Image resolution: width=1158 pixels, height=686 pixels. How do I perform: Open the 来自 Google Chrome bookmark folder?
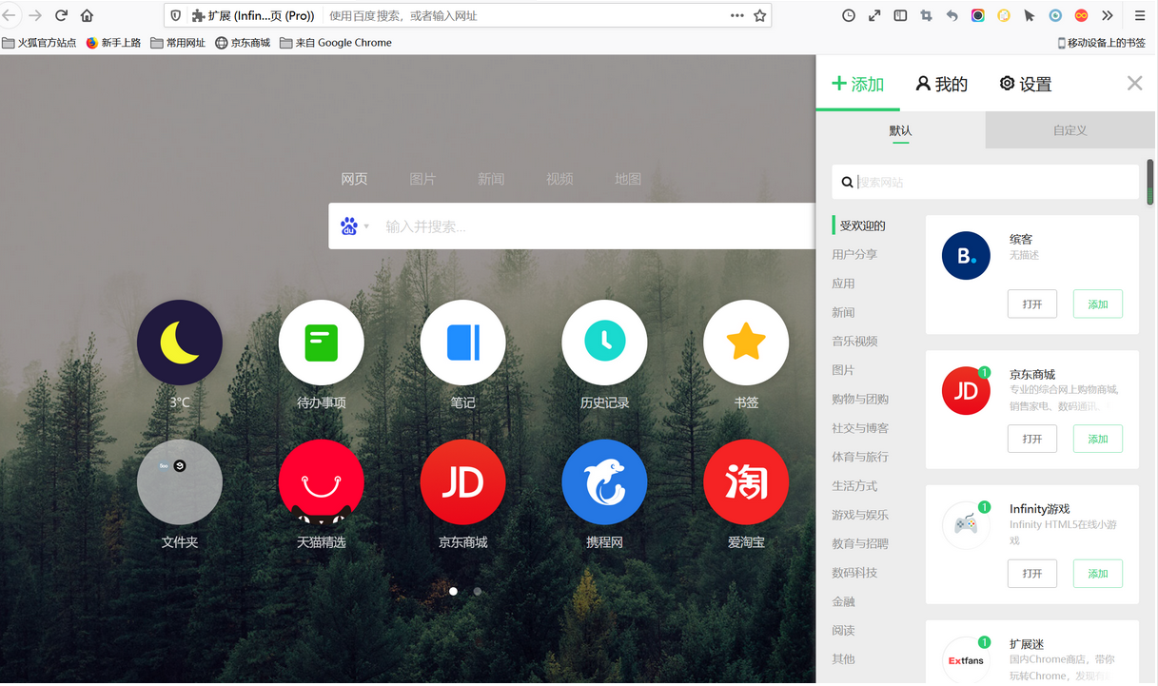336,43
